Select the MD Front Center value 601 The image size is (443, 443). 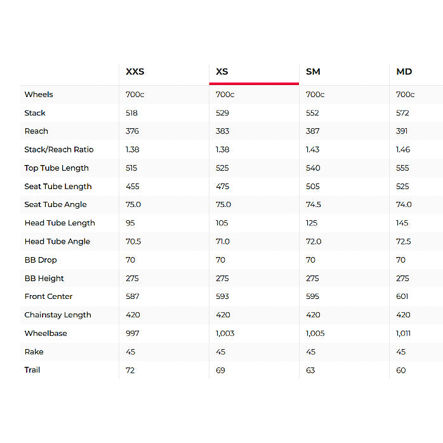pyautogui.click(x=402, y=296)
